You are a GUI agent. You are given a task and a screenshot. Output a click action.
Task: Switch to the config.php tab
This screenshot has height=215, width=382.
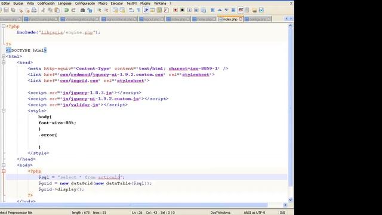pyautogui.click(x=258, y=19)
